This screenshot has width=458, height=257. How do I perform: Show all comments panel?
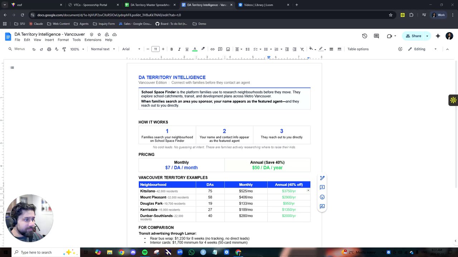376,36
